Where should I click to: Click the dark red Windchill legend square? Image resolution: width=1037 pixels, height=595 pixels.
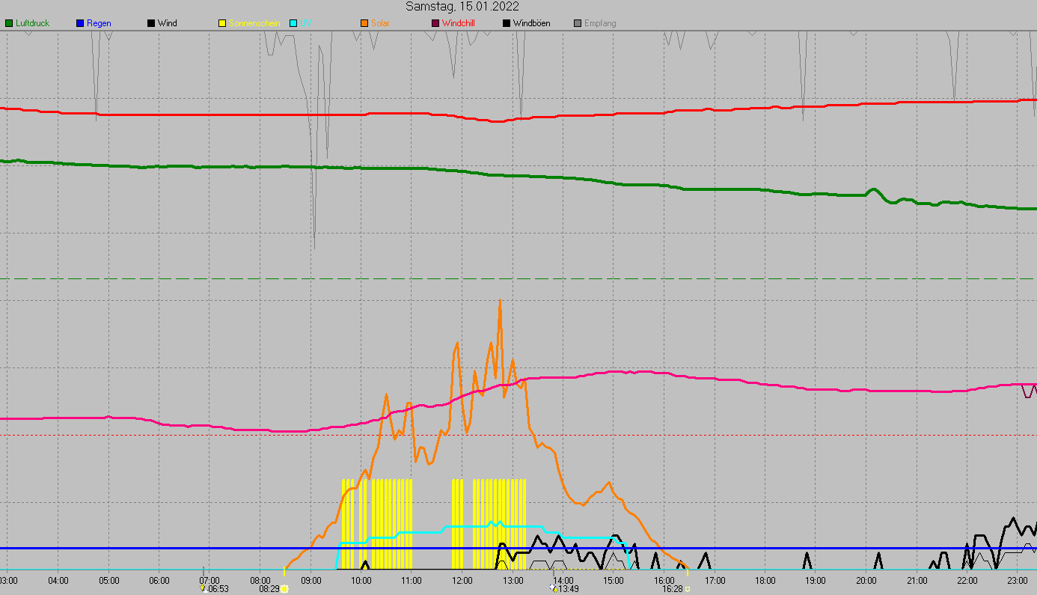(x=435, y=23)
